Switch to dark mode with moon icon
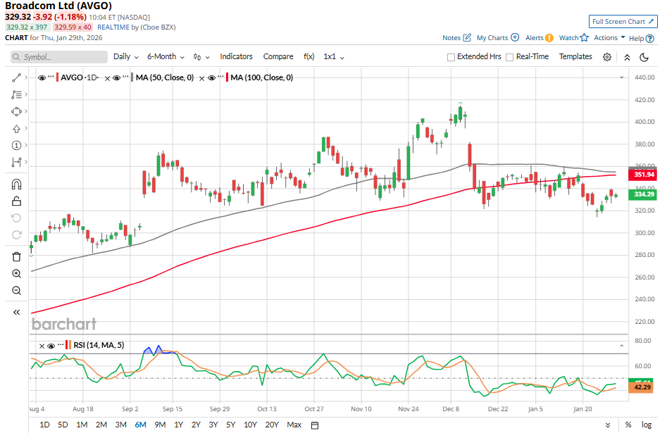 pyautogui.click(x=644, y=57)
